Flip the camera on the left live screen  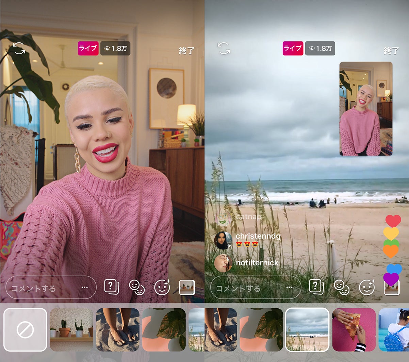click(19, 48)
